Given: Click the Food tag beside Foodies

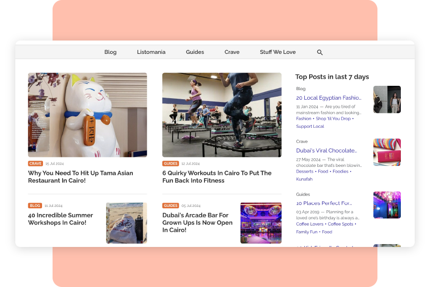Looking at the screenshot, I should [x=323, y=171].
